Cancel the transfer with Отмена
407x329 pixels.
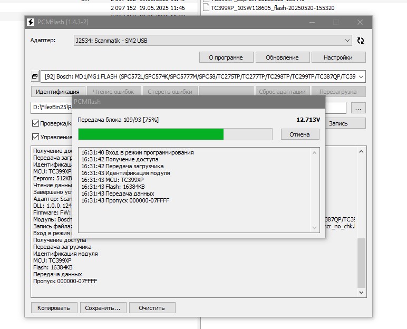[300, 134]
